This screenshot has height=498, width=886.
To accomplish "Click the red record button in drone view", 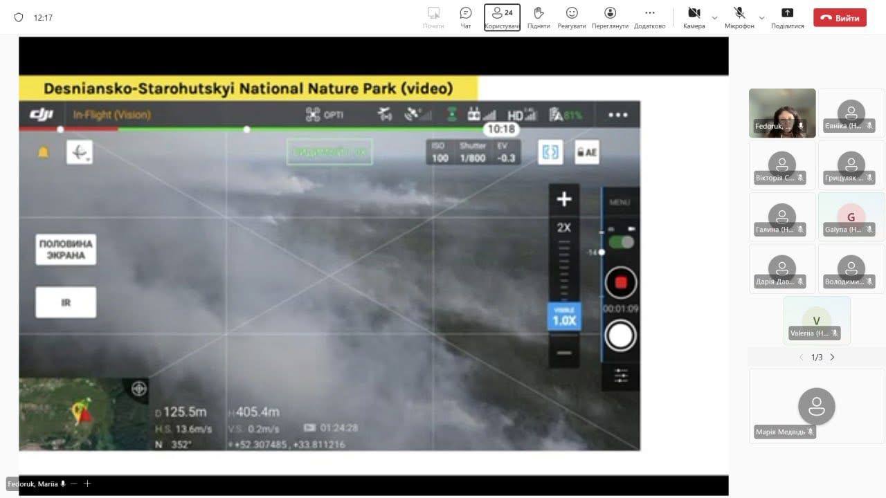I will (x=620, y=282).
